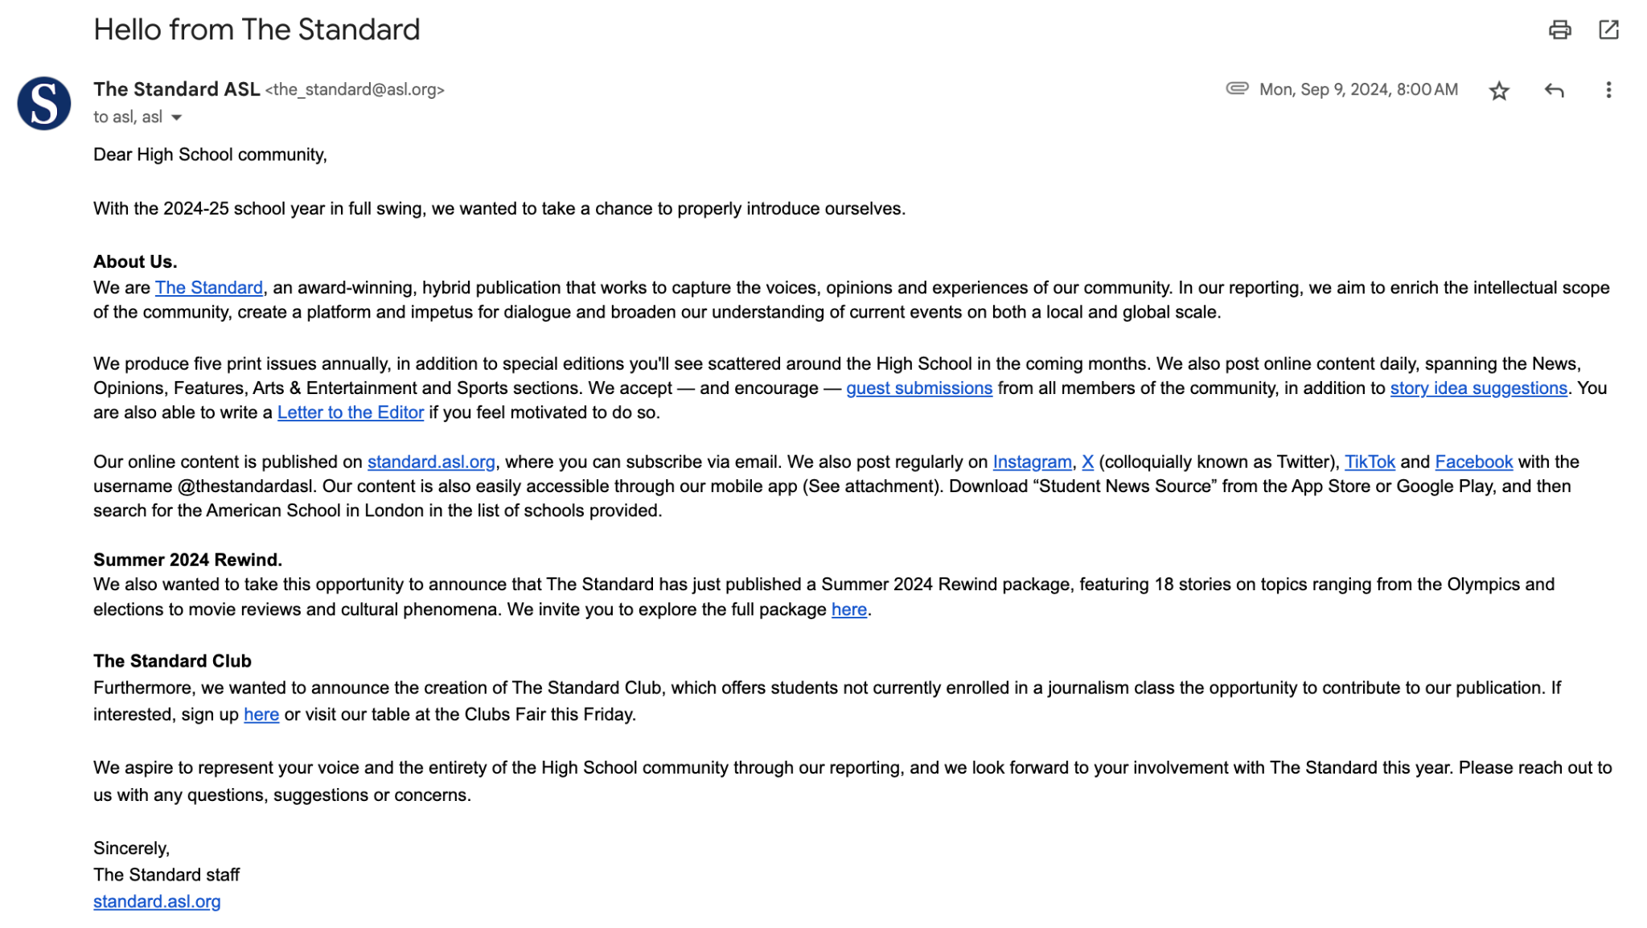Reply to The Standard ASL email

(x=1554, y=91)
